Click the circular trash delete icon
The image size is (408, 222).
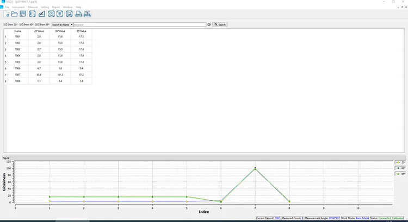click(60, 14)
